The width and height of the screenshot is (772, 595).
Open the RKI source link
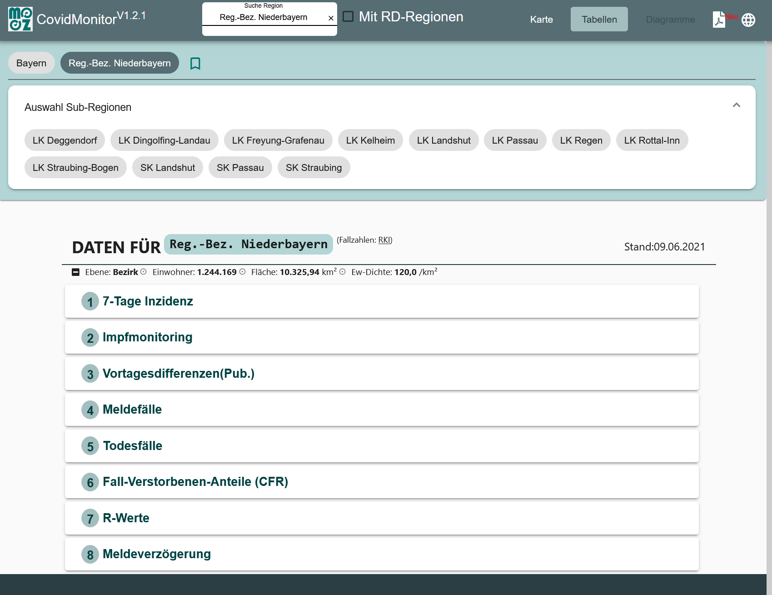pyautogui.click(x=384, y=240)
